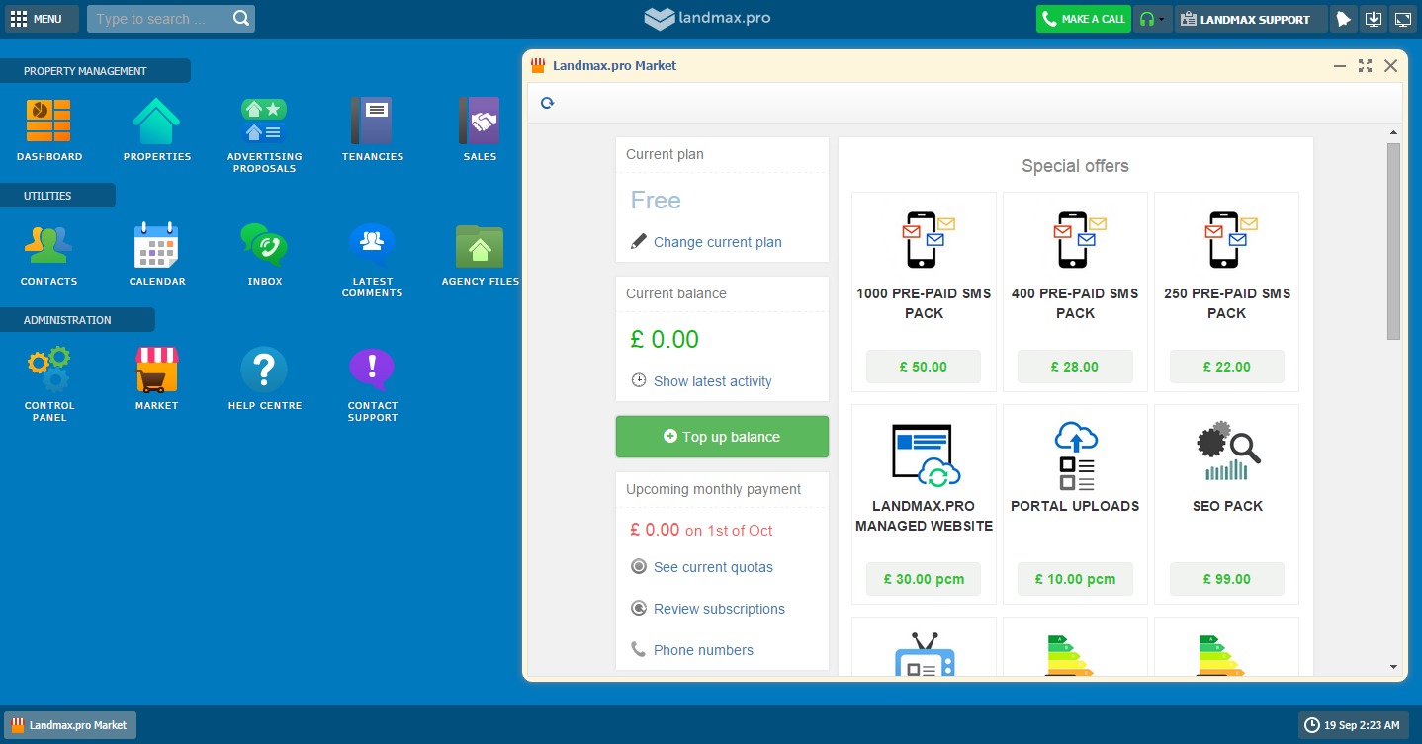Viewport: 1422px width, 744px height.
Task: Open the Properties house icon
Action: click(156, 122)
